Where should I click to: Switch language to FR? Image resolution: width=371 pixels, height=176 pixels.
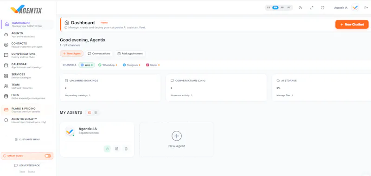[282, 7]
